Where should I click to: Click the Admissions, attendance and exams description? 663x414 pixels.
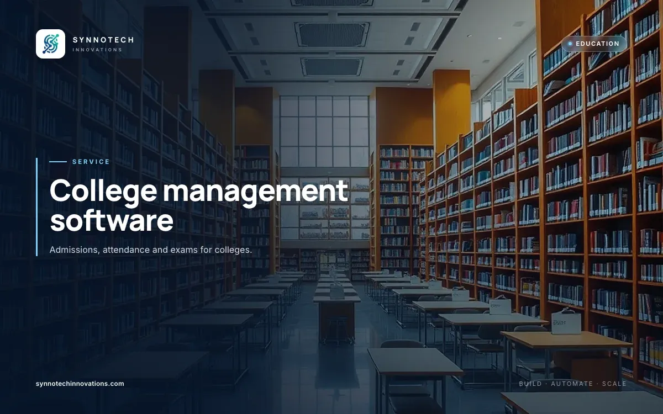point(151,250)
